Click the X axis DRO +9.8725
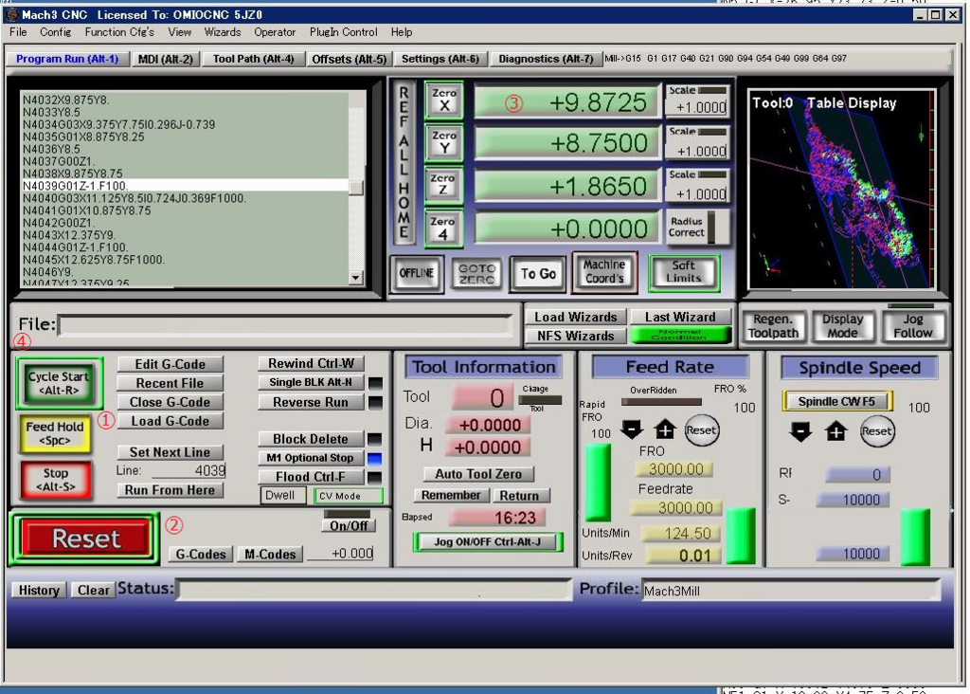 tap(566, 102)
